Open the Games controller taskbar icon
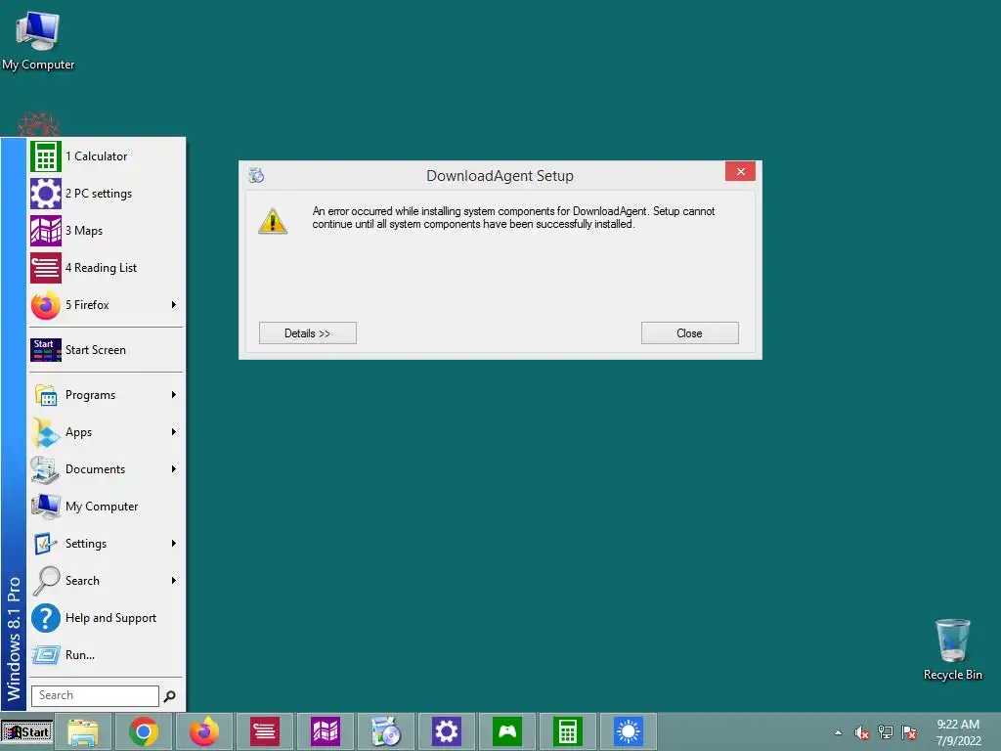 pos(507,731)
